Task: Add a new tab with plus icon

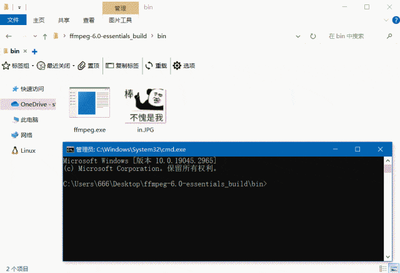Action: (34, 51)
